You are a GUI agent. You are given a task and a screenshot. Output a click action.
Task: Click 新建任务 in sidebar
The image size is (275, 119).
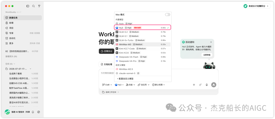tap(23, 18)
